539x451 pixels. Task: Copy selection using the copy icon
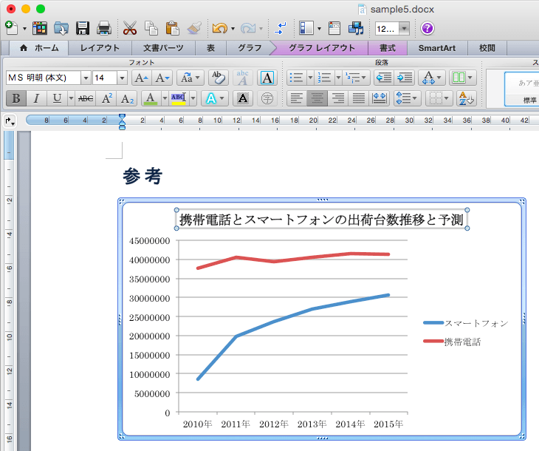coord(151,28)
